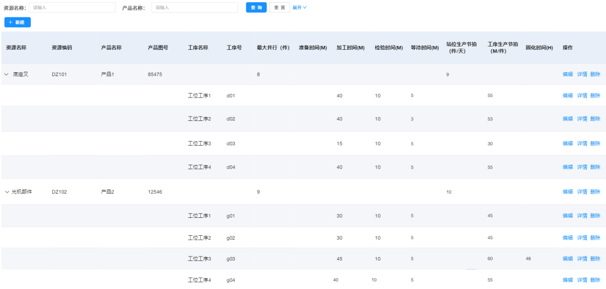Click the 48 curing time value

(529, 259)
